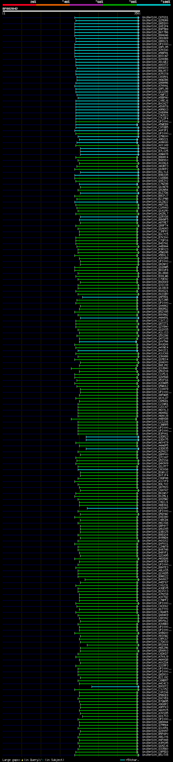Image resolution: width=173 pixels, height=762 pixels.
Task: Click the red ~20% identity legend segment
Action: [19, 5]
